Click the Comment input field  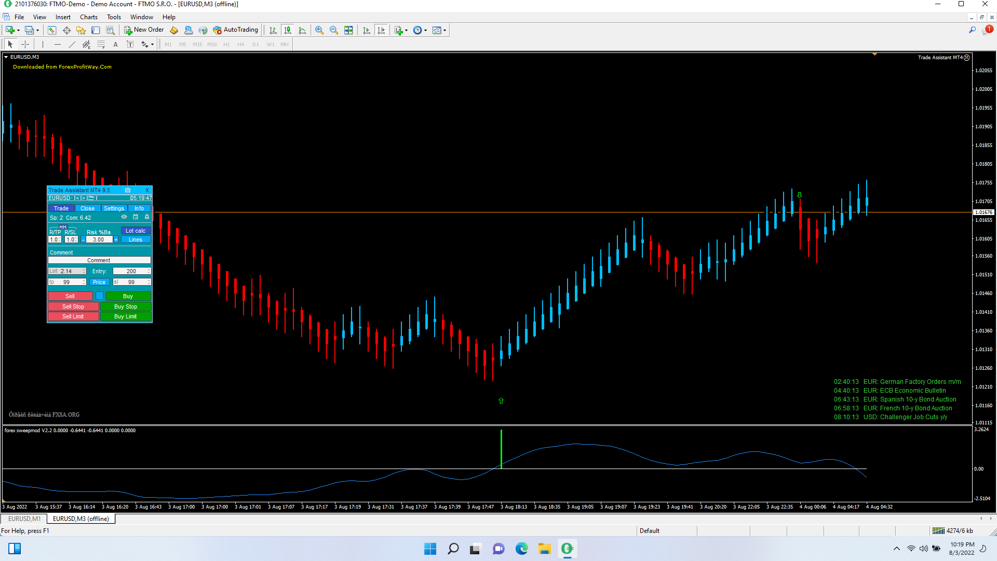click(x=99, y=260)
